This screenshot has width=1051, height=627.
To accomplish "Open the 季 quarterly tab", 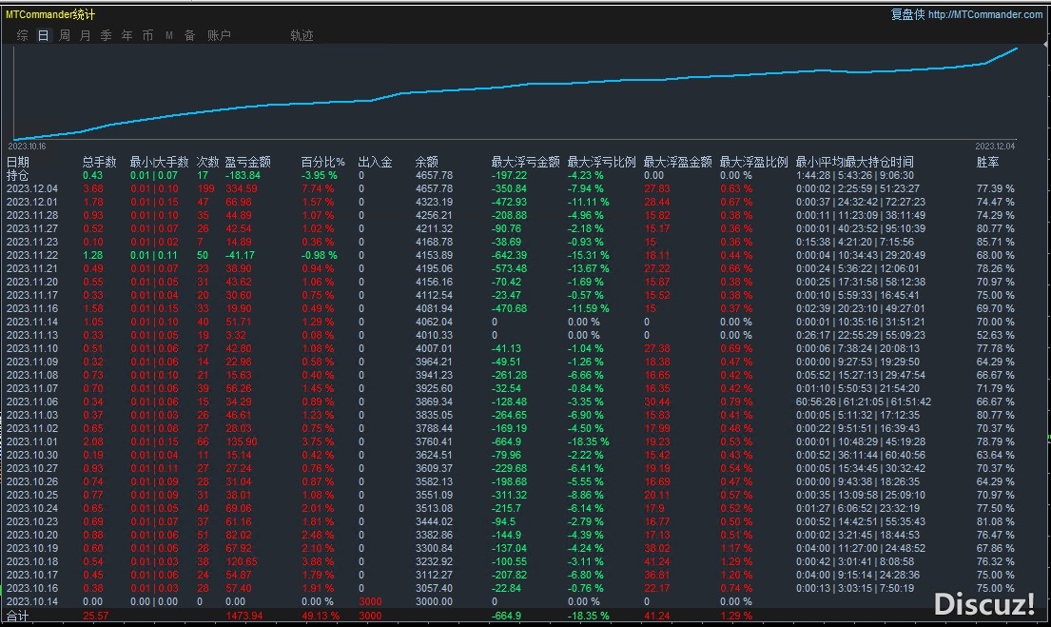I will [x=106, y=35].
